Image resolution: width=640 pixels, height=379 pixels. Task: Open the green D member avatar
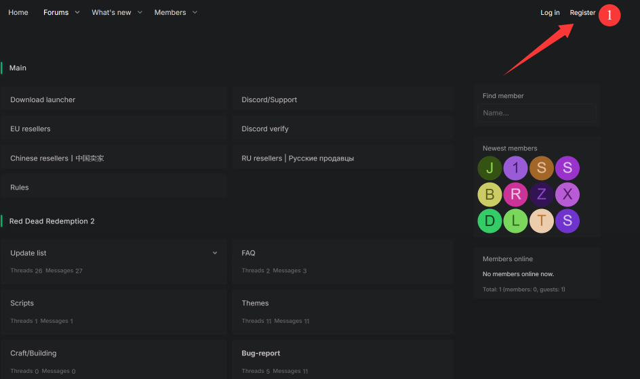point(489,221)
